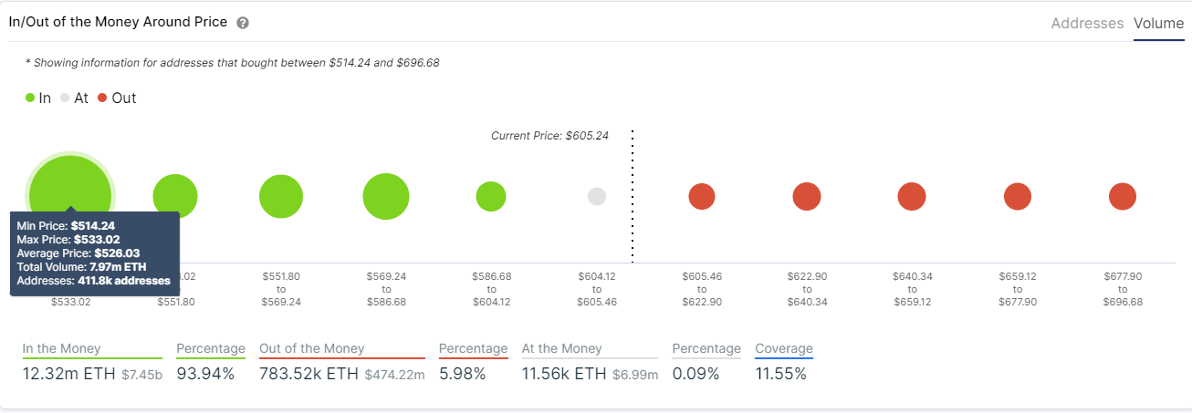This screenshot has width=1192, height=413.
Task: Toggle the green 'In' legend item
Action: [x=38, y=98]
